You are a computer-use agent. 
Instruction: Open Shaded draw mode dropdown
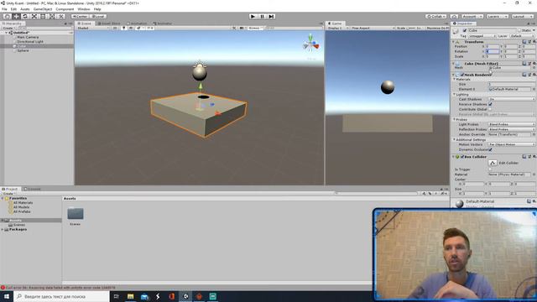pos(92,28)
